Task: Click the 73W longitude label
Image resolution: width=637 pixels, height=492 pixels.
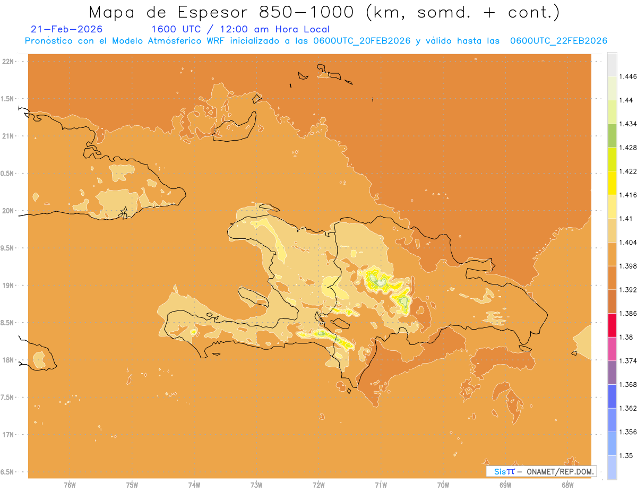Action: 256,485
